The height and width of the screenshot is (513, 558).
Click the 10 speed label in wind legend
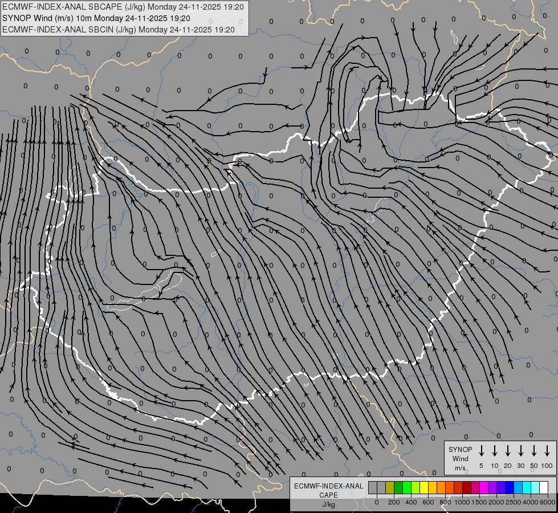pyautogui.click(x=495, y=466)
